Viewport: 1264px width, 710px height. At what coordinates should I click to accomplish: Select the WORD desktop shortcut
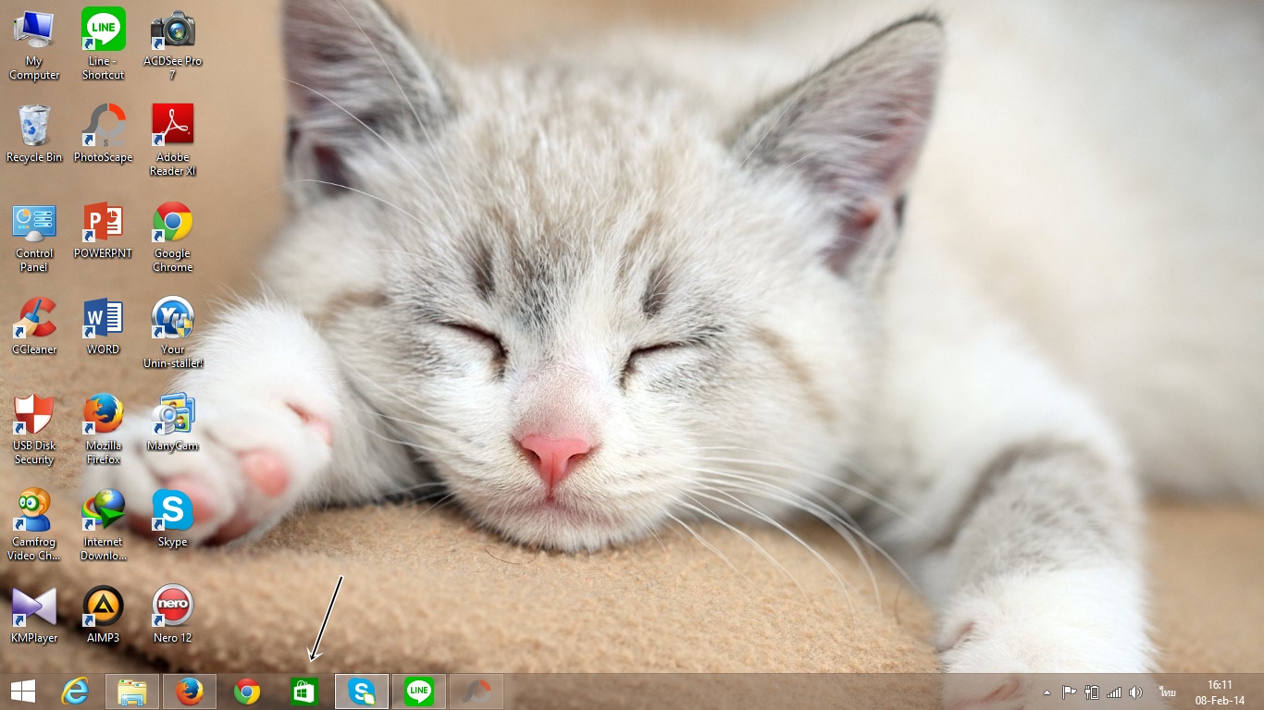(103, 326)
